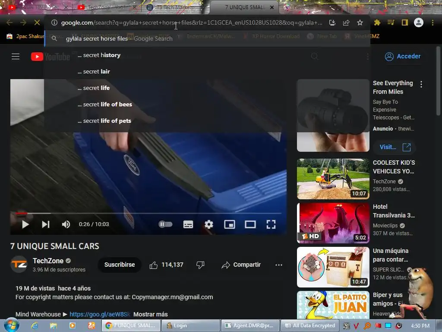This screenshot has width=442, height=332.
Task: Open the media controls playlist icon
Action: click(391, 22)
